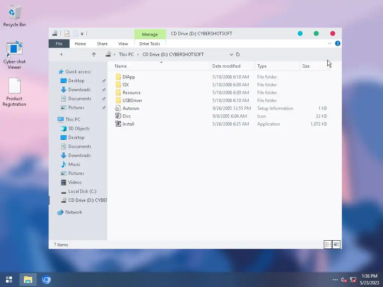
Task: Go back with the Back arrow
Action: [x=61, y=55]
